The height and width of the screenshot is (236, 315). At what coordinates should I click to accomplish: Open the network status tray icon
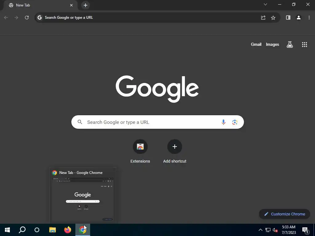(268, 230)
